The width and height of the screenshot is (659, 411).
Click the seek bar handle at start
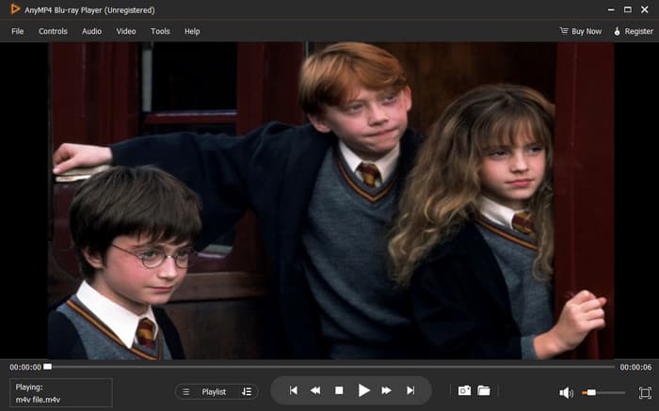pos(47,367)
